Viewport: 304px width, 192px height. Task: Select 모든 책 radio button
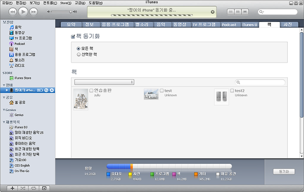pyautogui.click(x=79, y=49)
